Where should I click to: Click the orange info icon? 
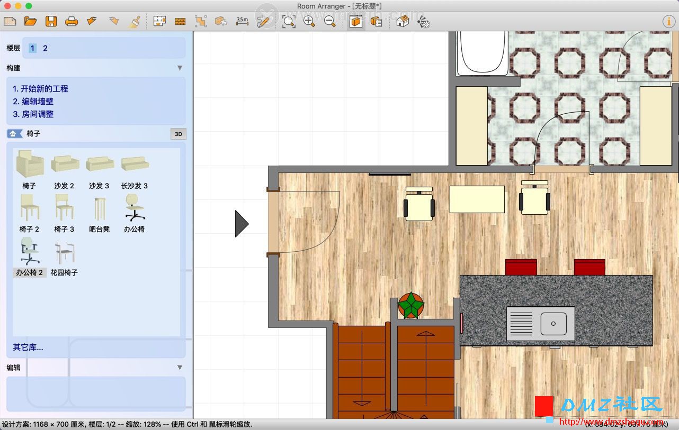tap(668, 22)
